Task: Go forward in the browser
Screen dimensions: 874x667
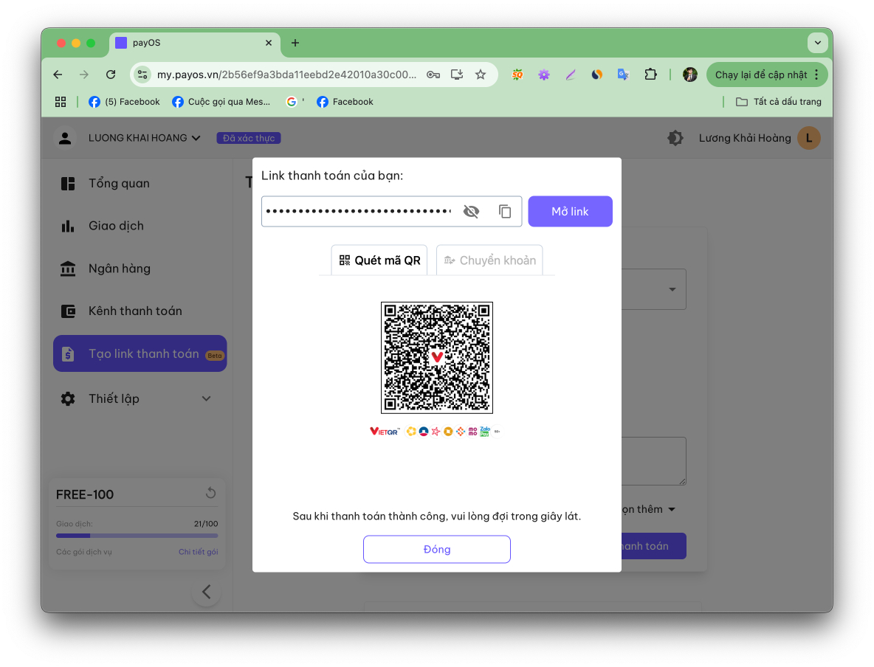Action: point(84,75)
